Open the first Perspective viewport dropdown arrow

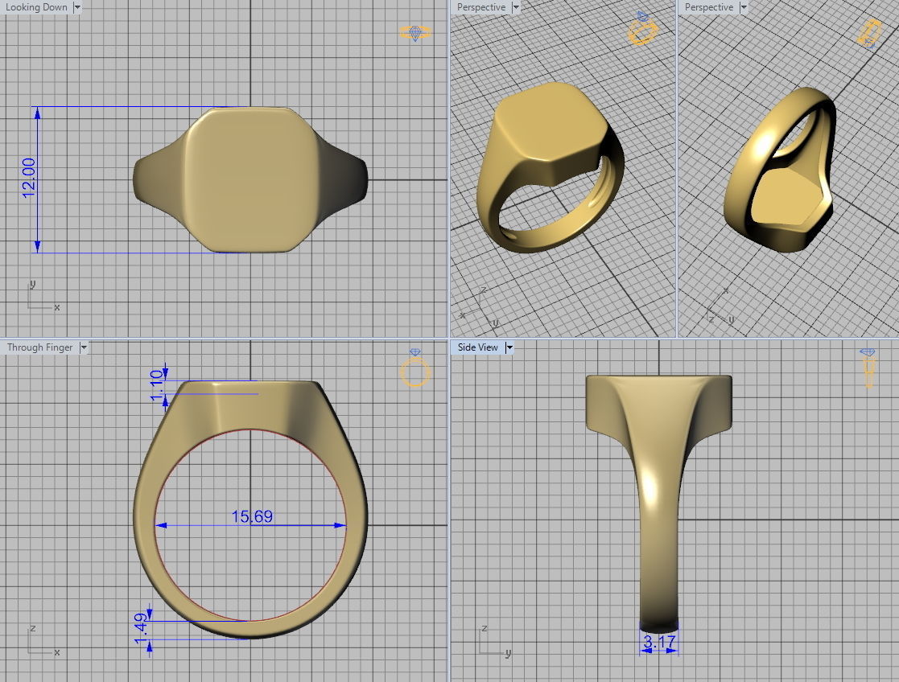coord(515,7)
